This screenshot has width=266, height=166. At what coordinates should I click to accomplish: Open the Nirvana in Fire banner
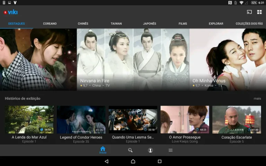[x=133, y=59]
